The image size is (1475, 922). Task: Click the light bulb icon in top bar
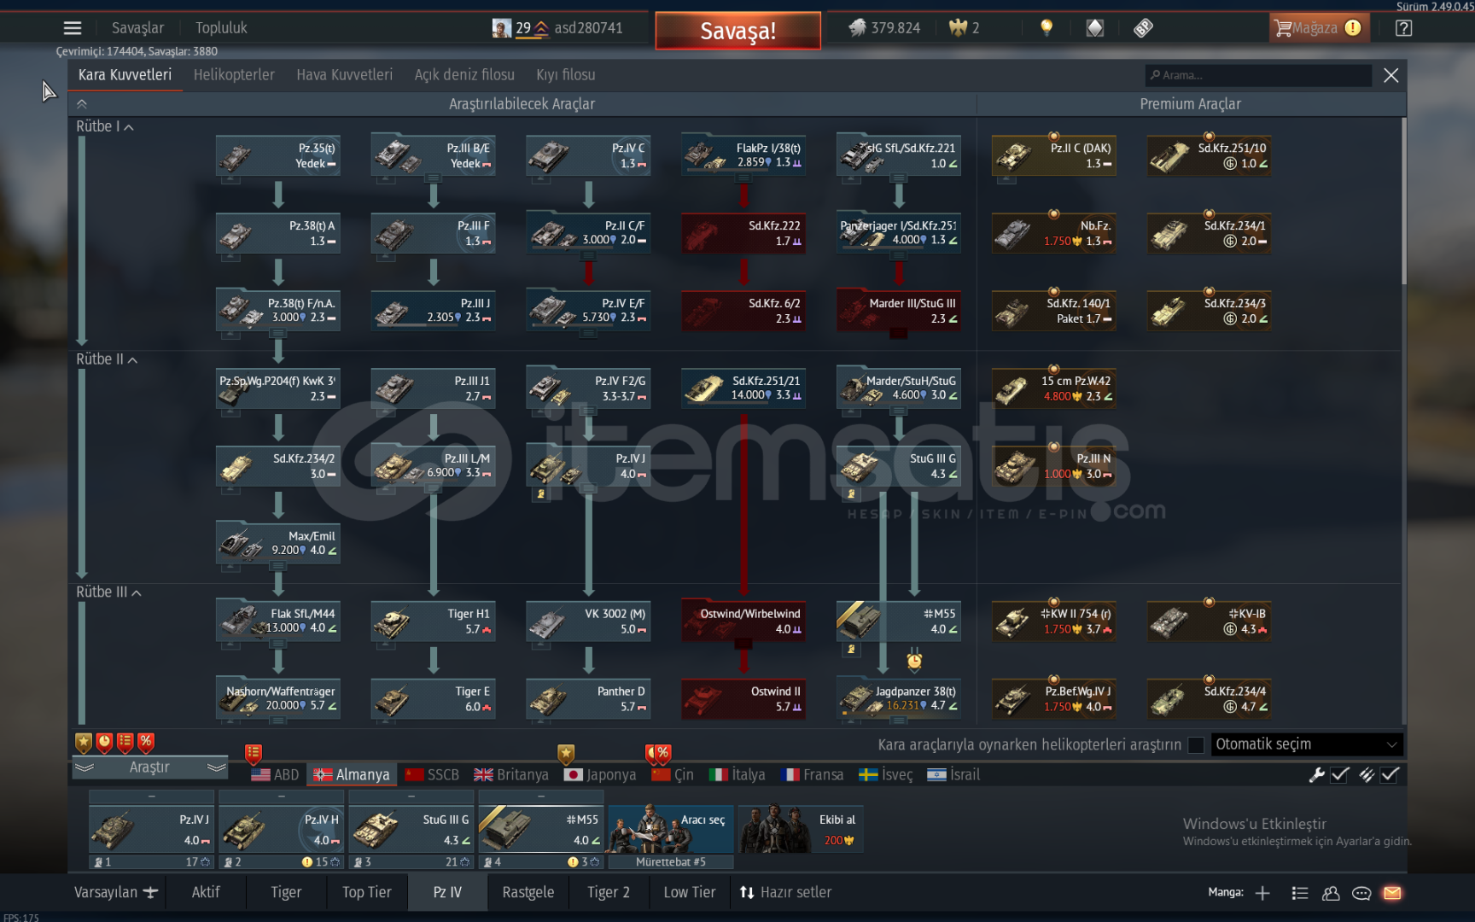coord(1046,28)
